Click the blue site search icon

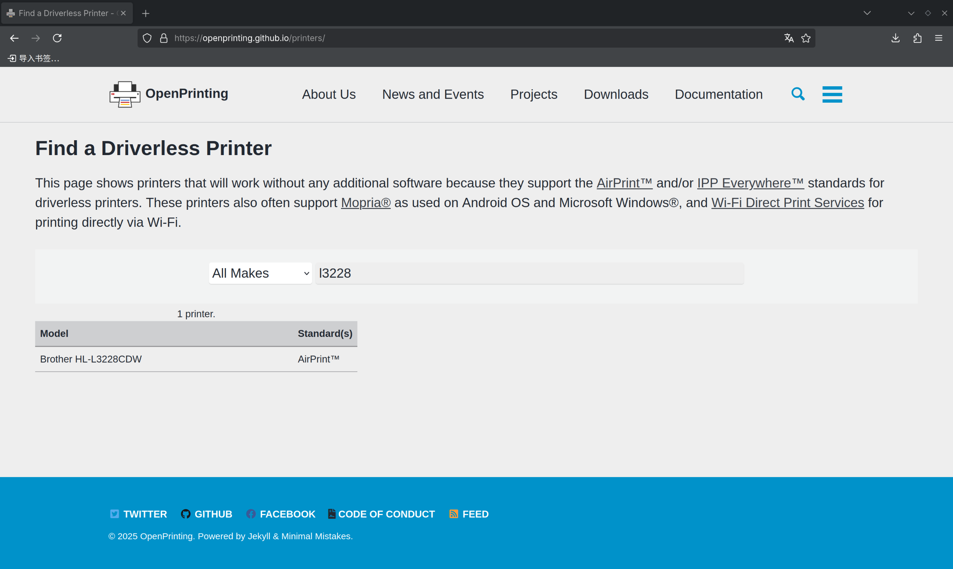[798, 94]
